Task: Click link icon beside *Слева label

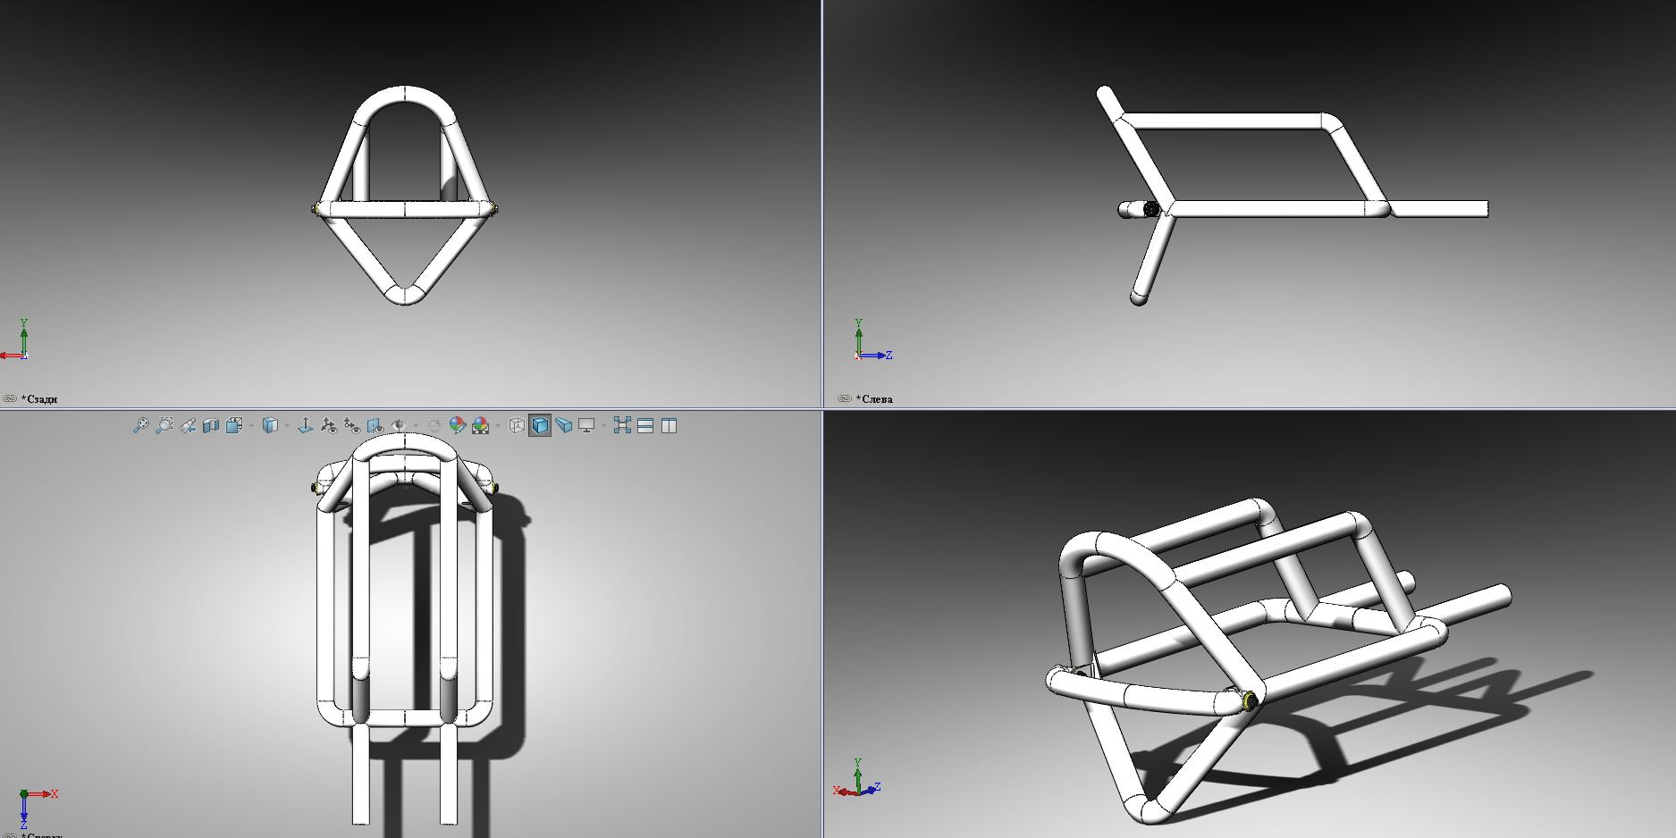Action: point(844,398)
